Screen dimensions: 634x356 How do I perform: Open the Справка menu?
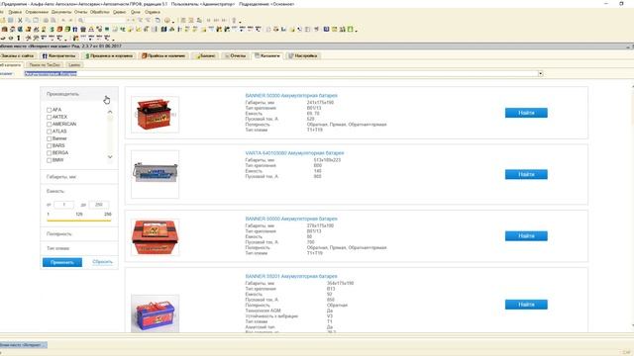click(153, 12)
